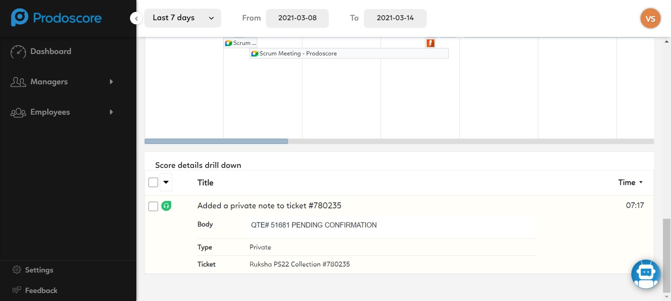Tick the select-all checkbox in Title header
The width and height of the screenshot is (671, 301).
coord(153,182)
